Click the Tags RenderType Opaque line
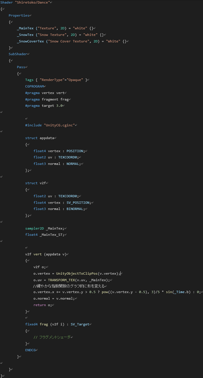 point(57,80)
